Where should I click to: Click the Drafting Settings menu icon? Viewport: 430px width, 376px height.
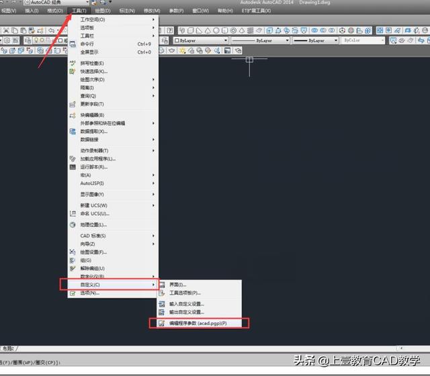pos(73,252)
